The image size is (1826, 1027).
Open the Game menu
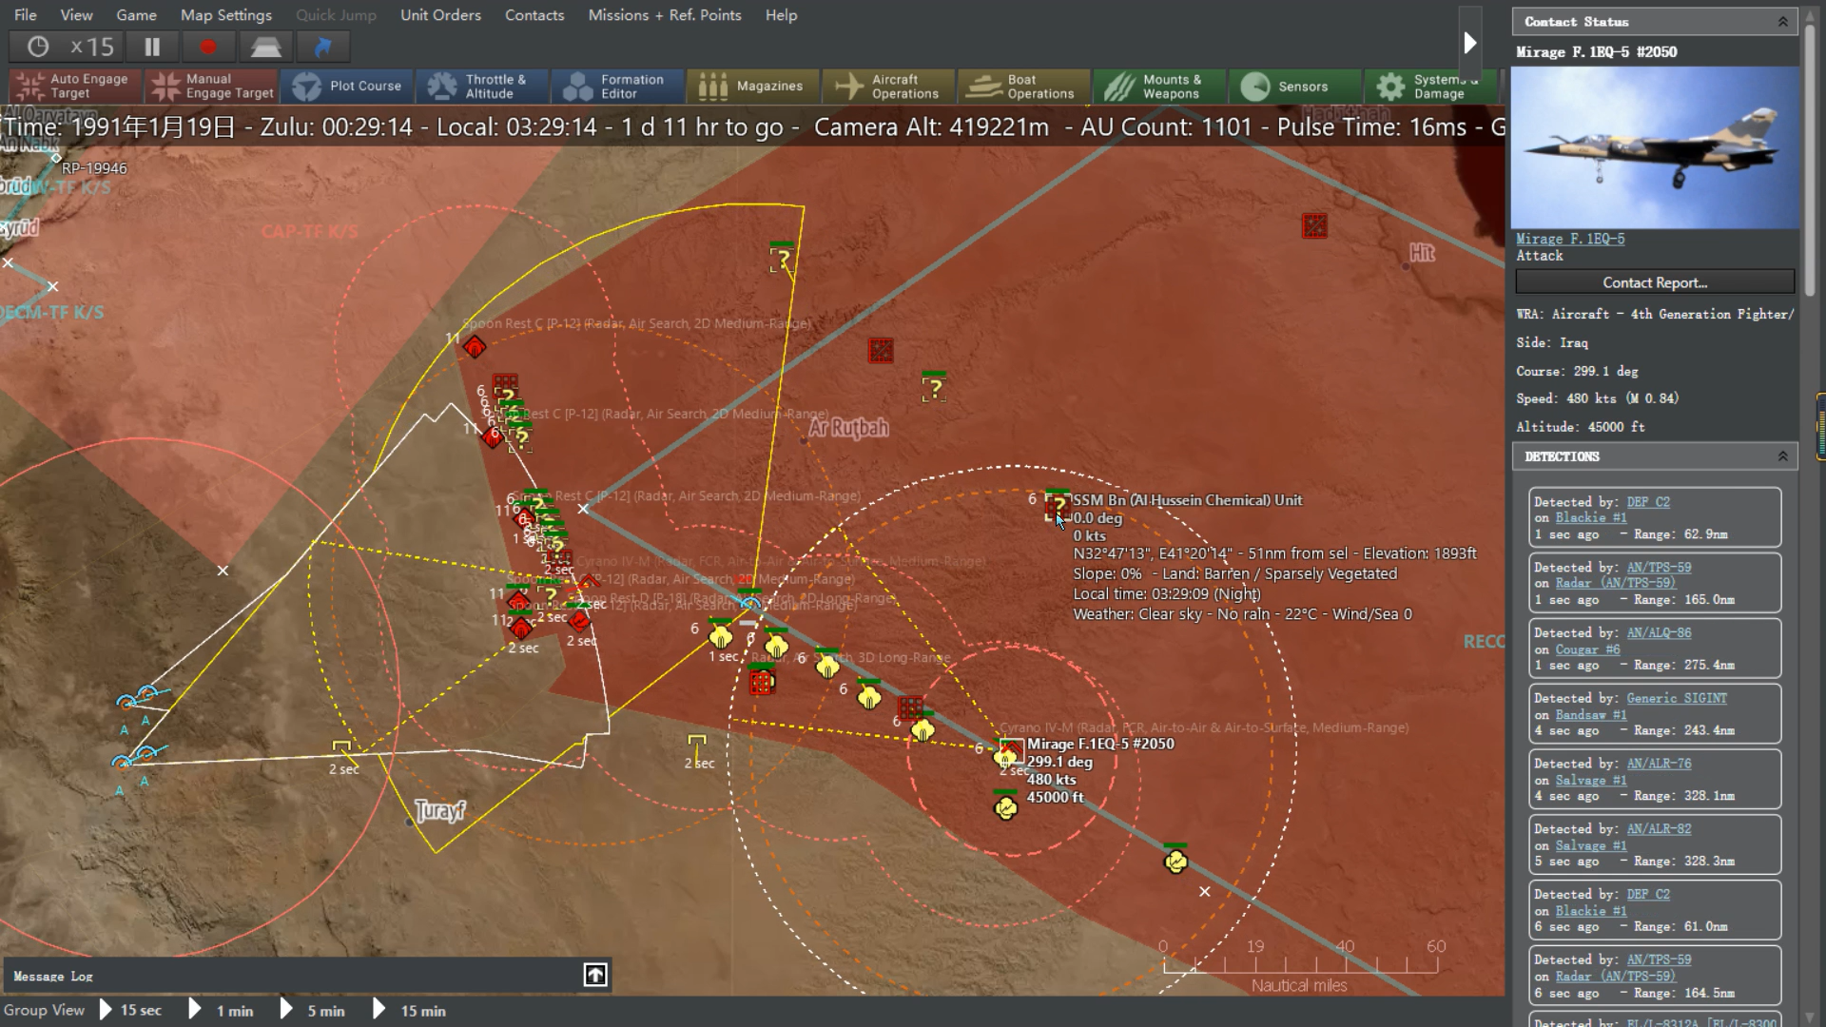point(135,14)
